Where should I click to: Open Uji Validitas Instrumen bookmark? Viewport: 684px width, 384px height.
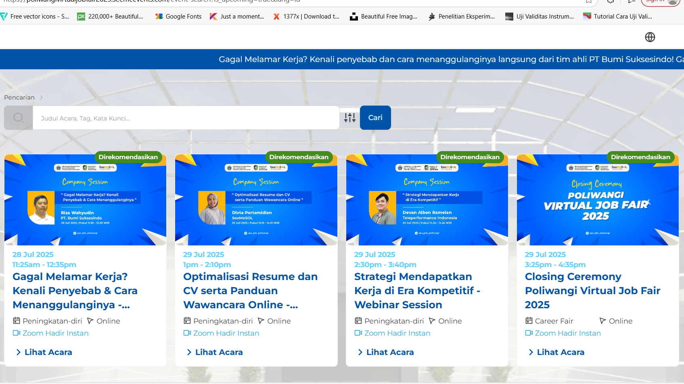pyautogui.click(x=540, y=17)
